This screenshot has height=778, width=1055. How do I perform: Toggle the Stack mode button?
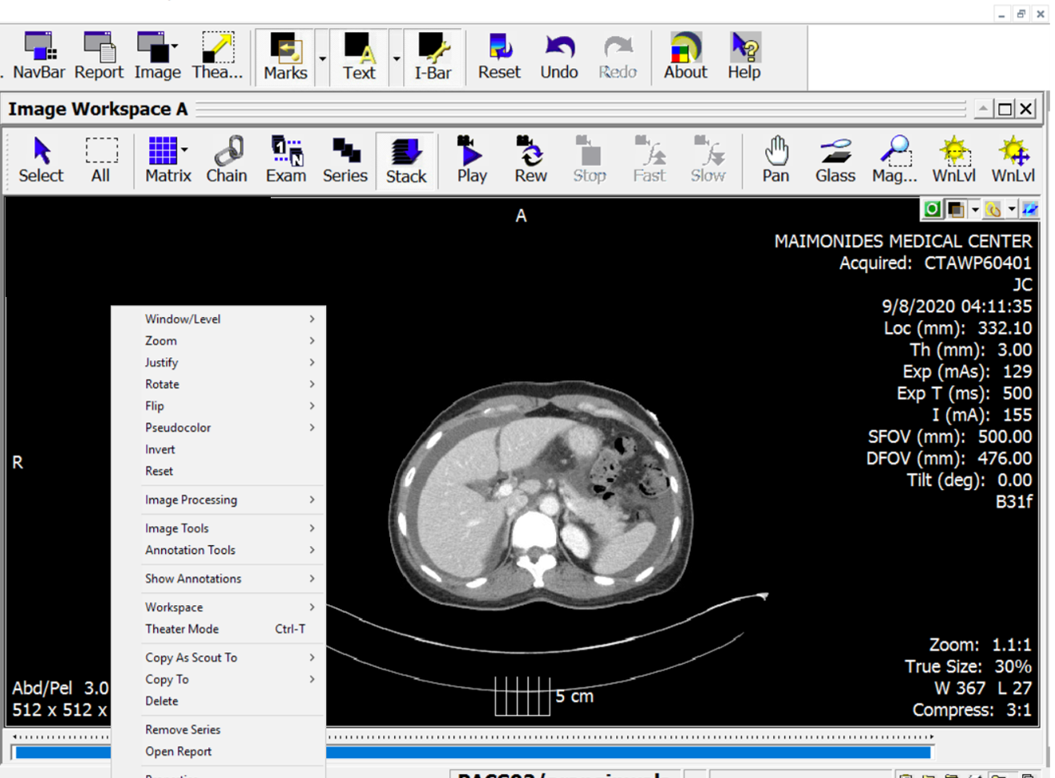[x=406, y=160]
